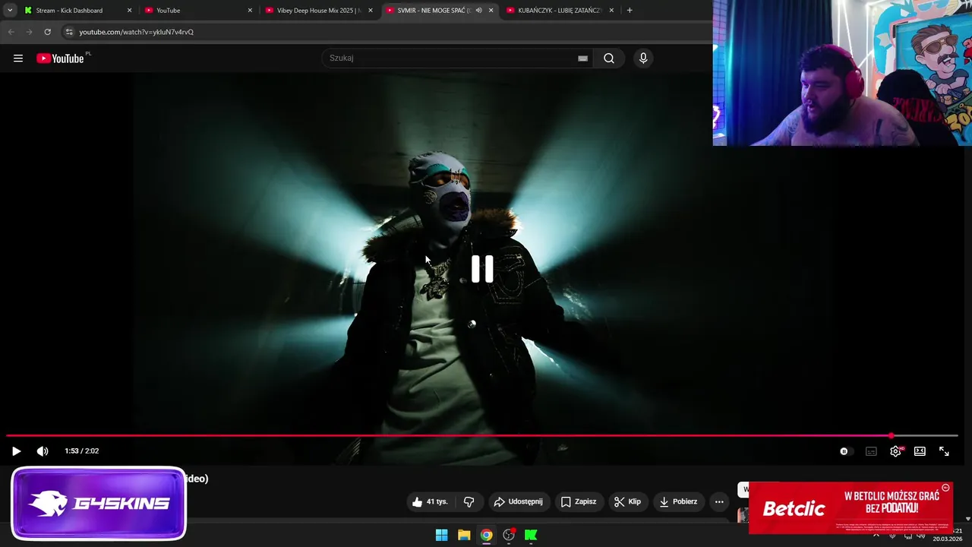Navigate forward in browser
This screenshot has height=547, width=972.
tap(29, 32)
